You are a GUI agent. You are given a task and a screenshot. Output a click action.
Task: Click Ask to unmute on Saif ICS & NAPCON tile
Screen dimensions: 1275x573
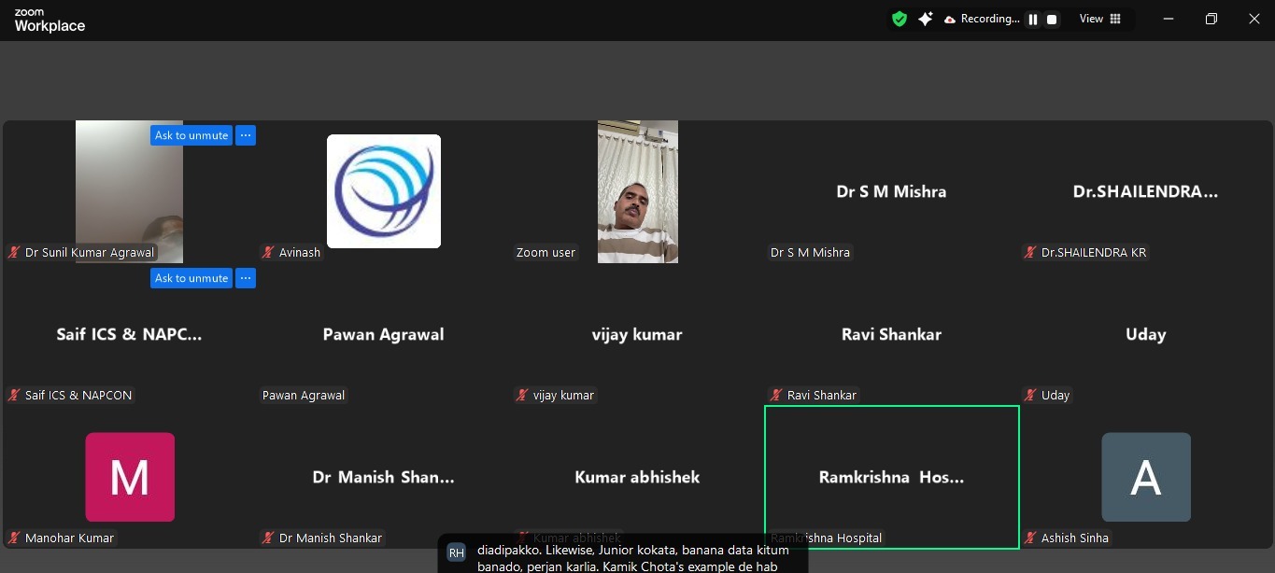pyautogui.click(x=191, y=278)
